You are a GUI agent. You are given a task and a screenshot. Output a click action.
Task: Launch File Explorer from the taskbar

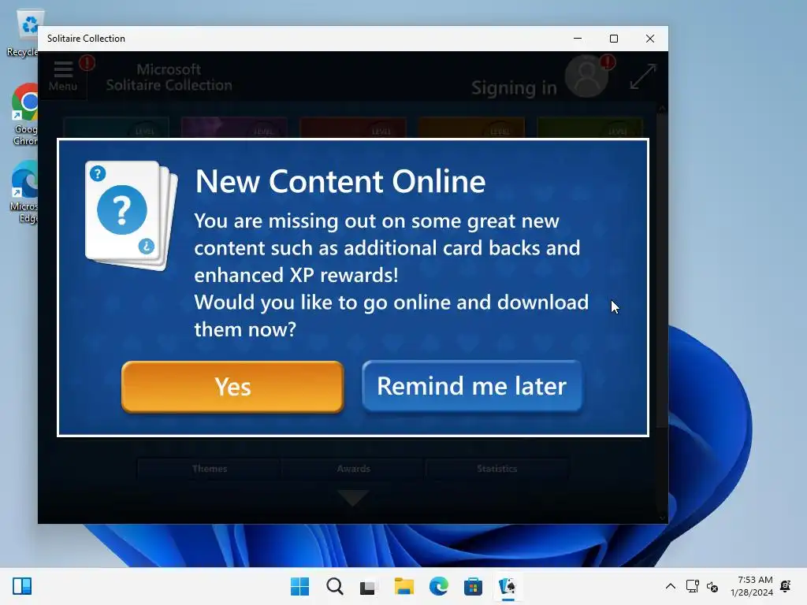[404, 586]
